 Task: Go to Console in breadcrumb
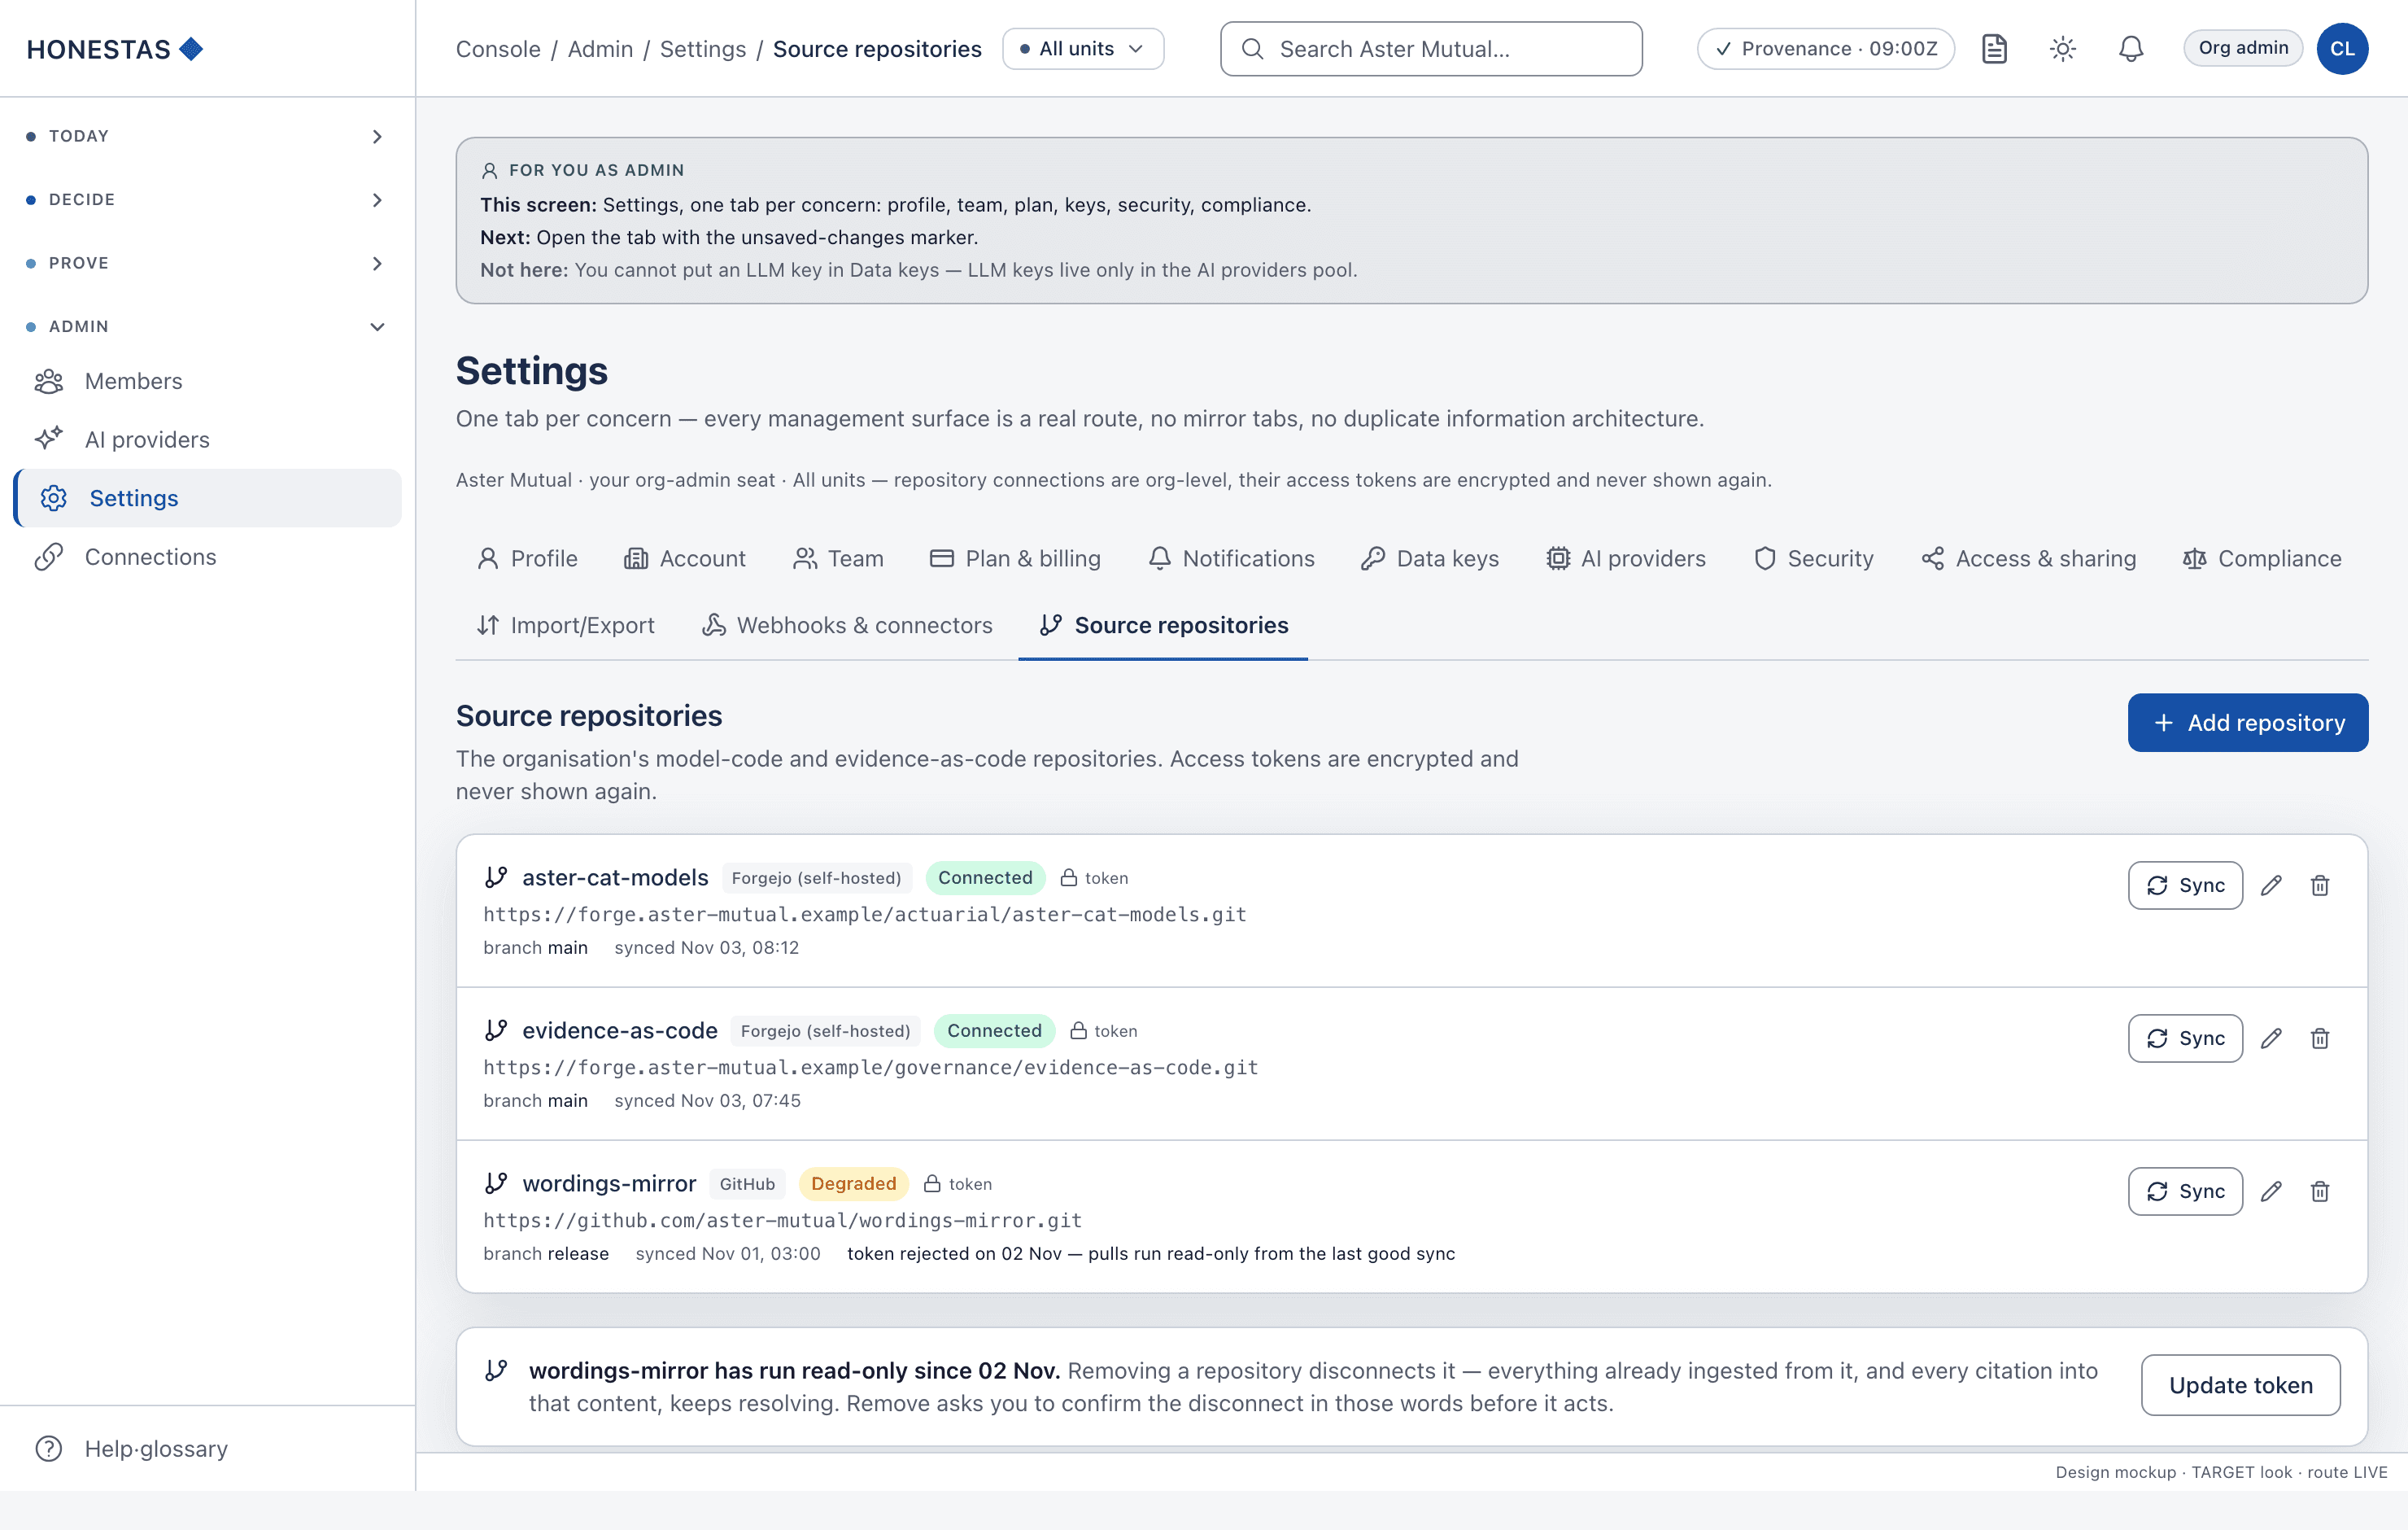click(498, 49)
